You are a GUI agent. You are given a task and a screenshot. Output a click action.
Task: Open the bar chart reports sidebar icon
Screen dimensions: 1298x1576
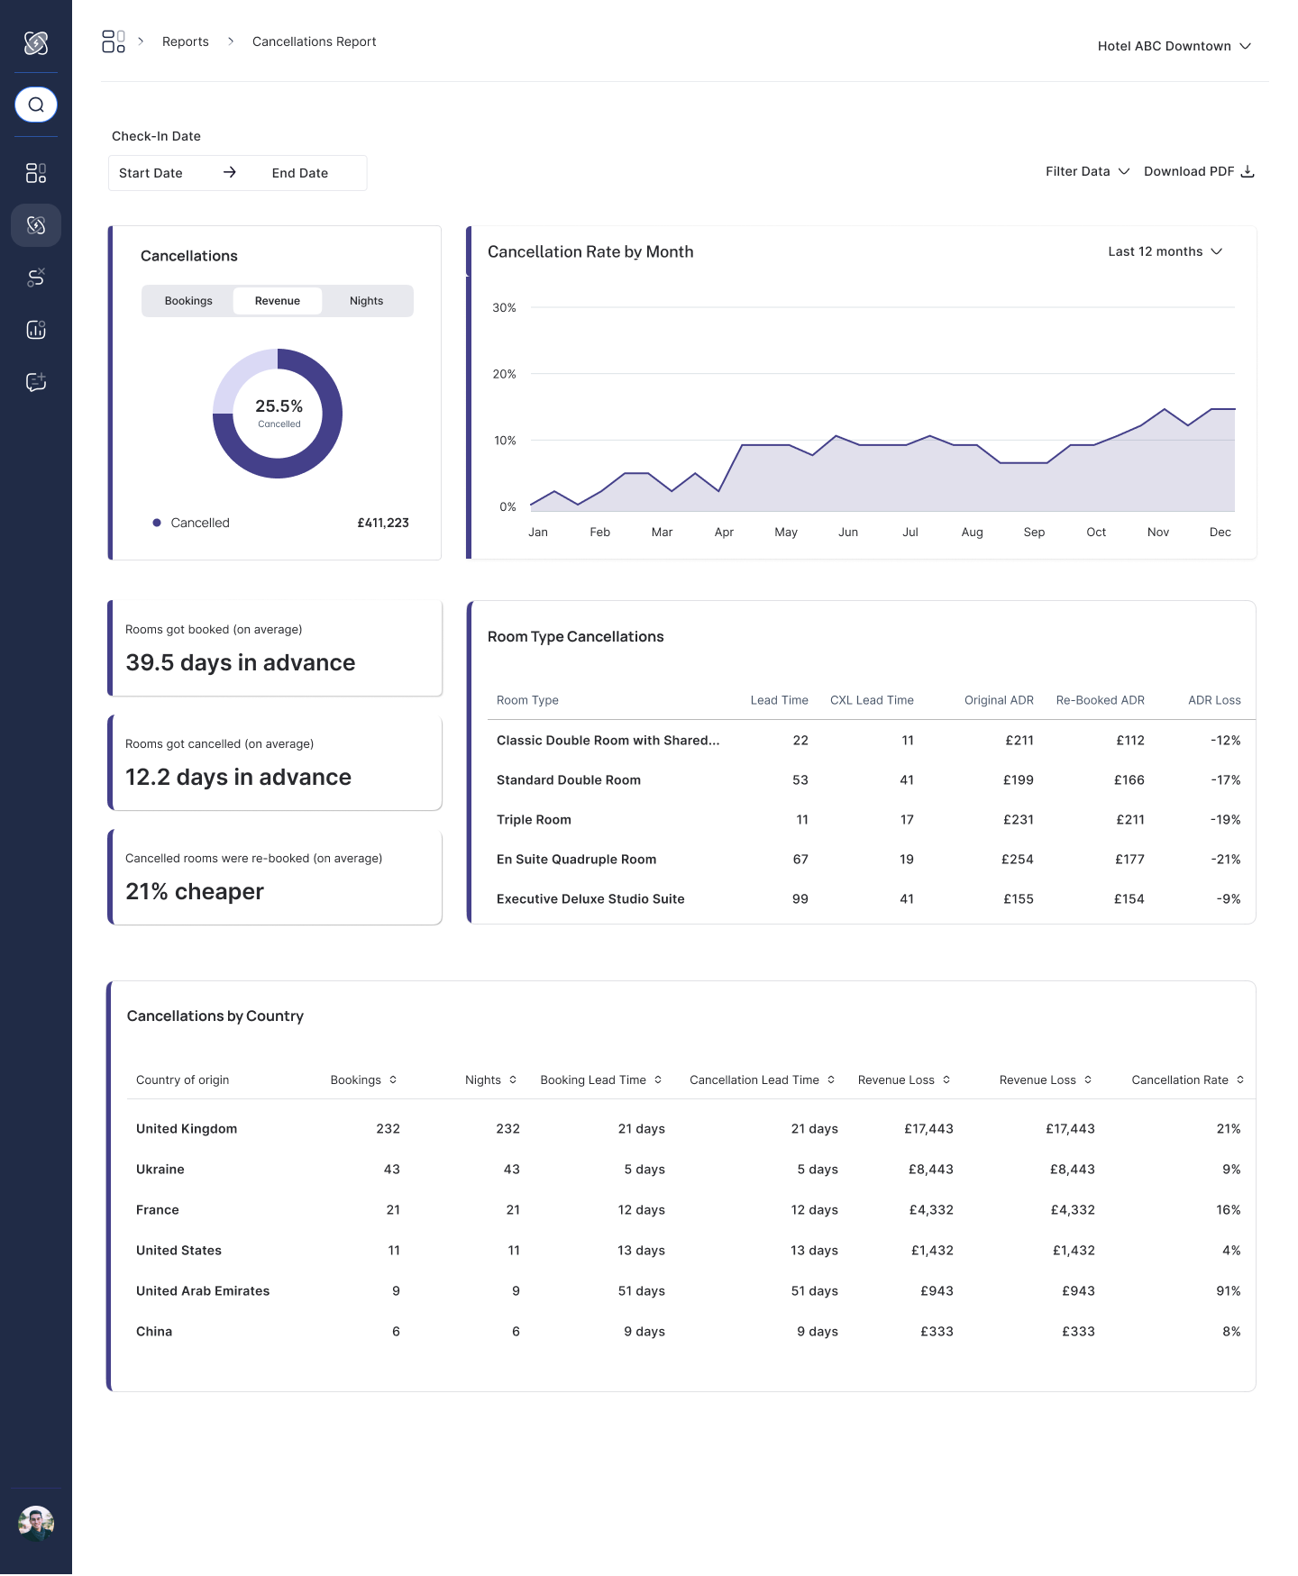pos(36,330)
